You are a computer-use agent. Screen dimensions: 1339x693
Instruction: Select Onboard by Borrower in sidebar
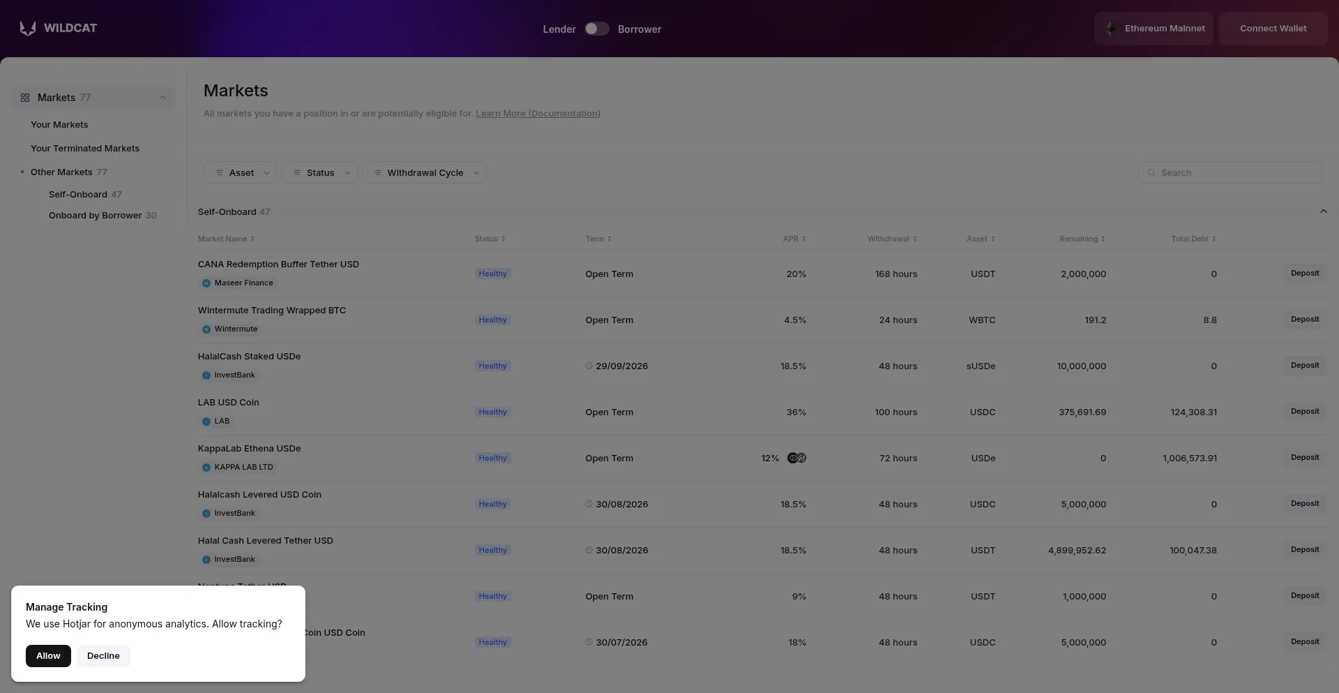click(x=95, y=216)
